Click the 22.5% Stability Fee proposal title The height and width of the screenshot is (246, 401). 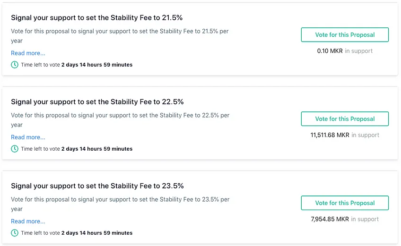click(97, 102)
